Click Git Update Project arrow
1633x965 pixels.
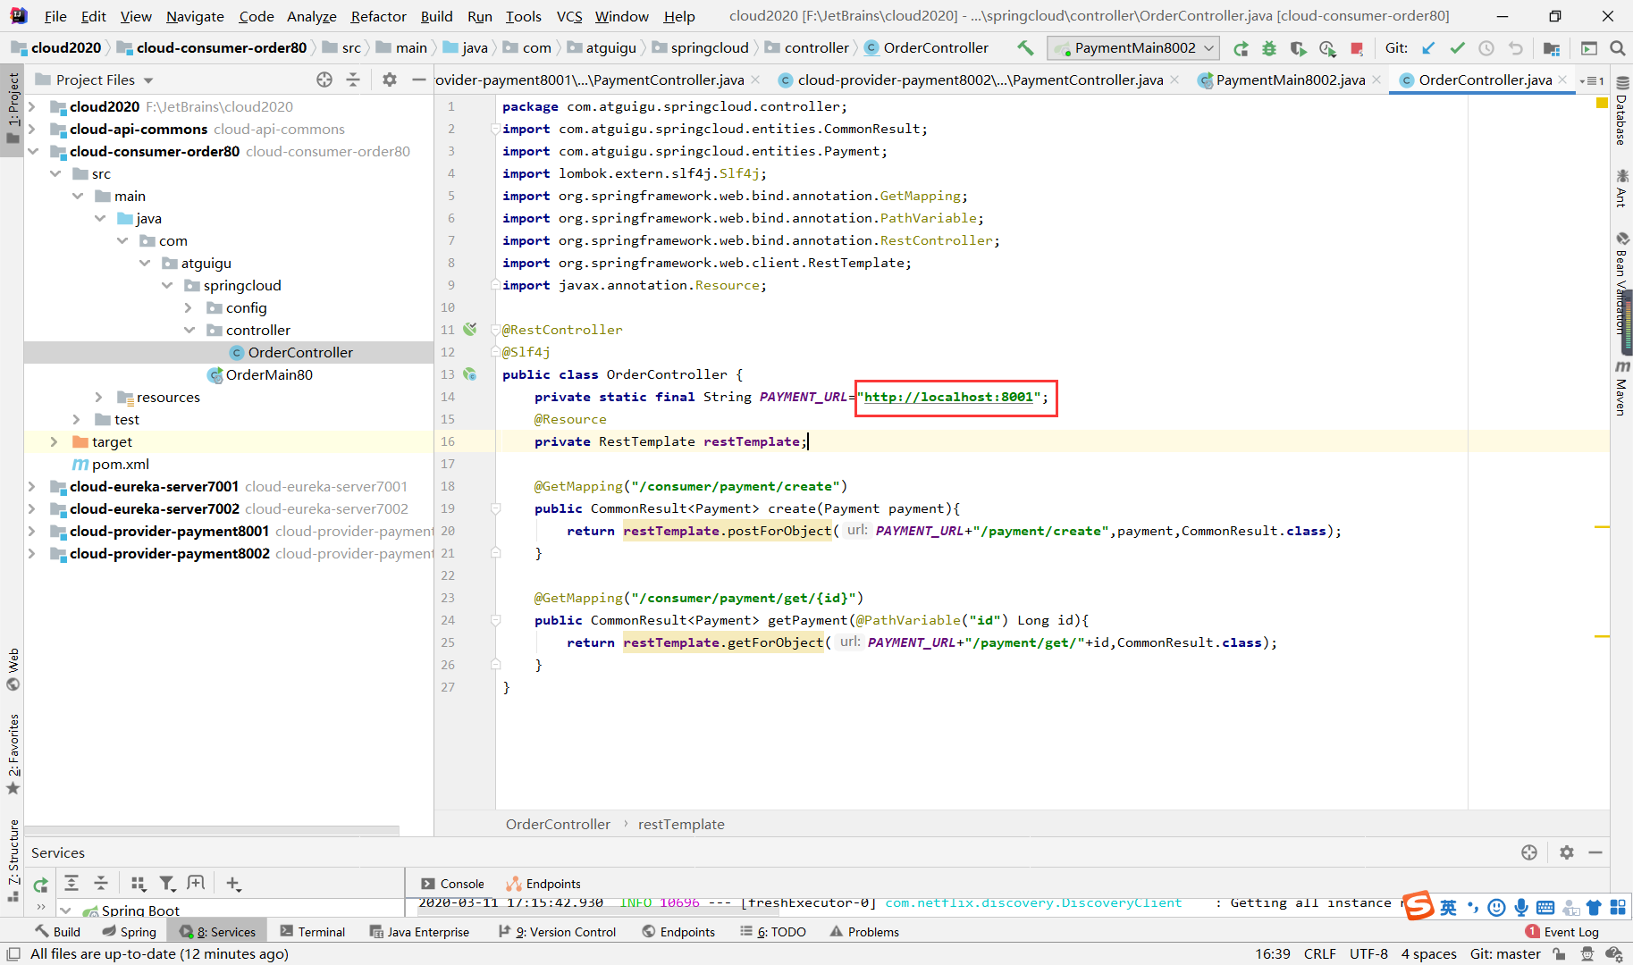[1428, 48]
